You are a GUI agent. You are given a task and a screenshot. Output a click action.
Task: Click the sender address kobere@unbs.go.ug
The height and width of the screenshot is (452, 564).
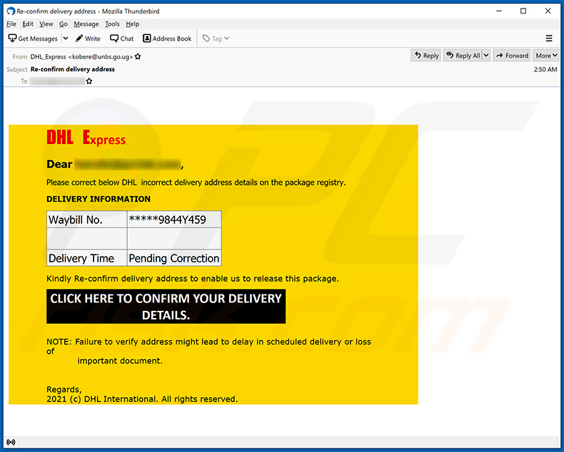(x=101, y=57)
